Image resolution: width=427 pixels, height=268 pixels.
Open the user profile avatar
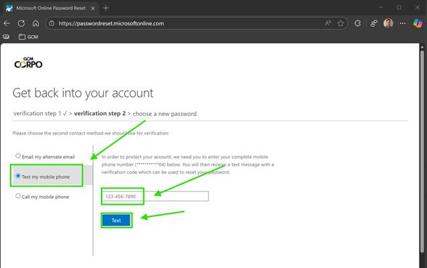tap(388, 24)
